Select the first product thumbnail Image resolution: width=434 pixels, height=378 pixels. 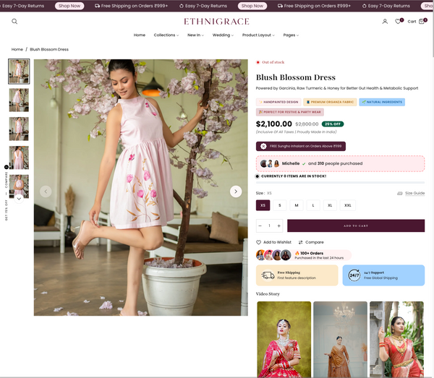pos(19,72)
